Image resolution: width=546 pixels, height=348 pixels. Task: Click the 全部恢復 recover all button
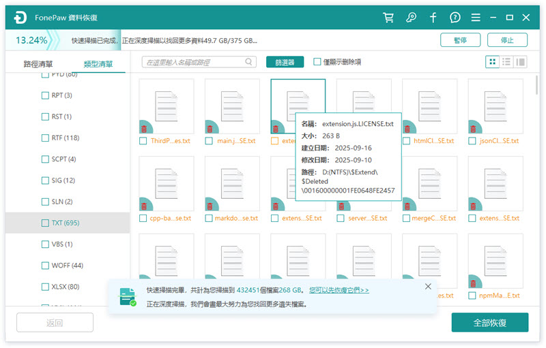click(490, 323)
